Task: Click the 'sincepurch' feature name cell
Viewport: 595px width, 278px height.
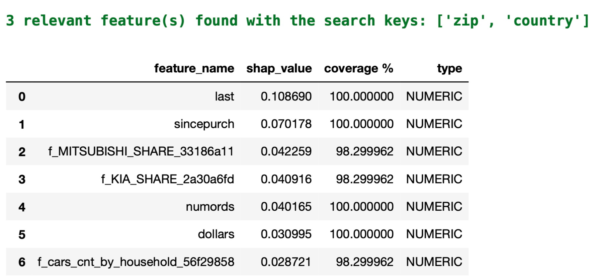Action: click(204, 124)
